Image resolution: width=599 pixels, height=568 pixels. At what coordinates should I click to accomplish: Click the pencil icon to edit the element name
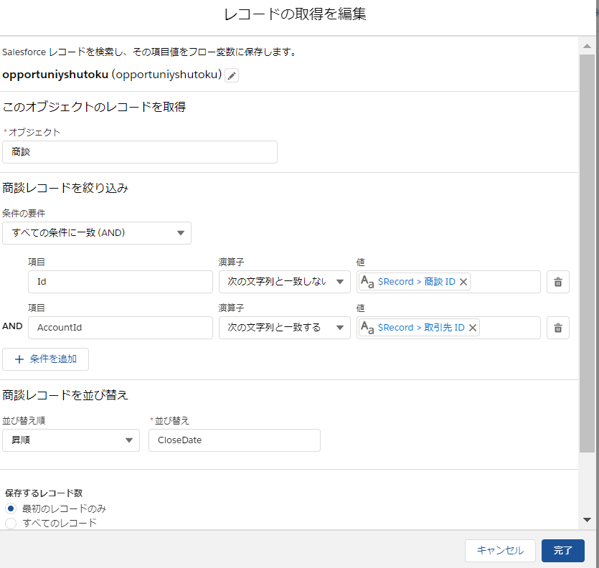point(231,75)
